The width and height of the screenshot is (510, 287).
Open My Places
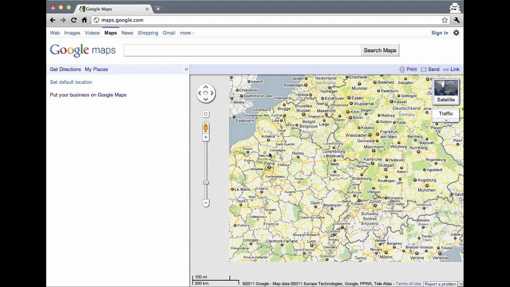click(96, 69)
